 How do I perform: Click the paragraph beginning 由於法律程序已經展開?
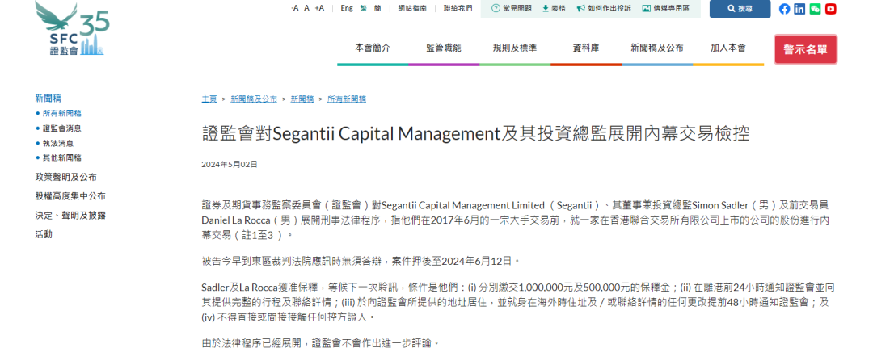(320, 343)
